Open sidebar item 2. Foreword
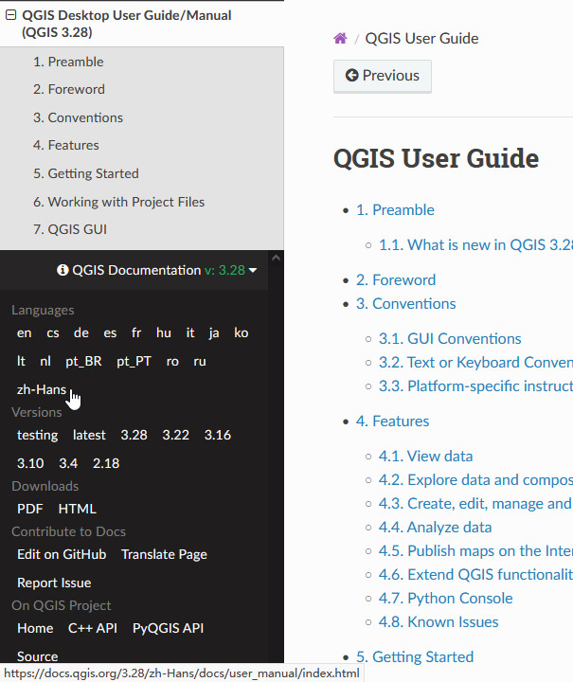 pos(69,89)
